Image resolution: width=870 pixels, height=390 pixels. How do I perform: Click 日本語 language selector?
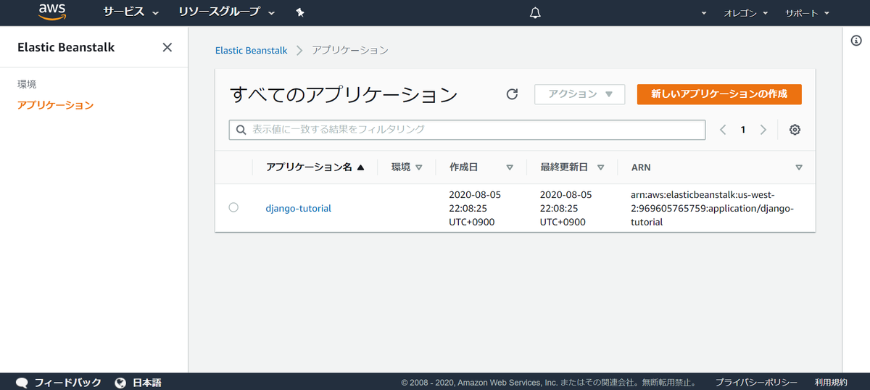coord(147,382)
